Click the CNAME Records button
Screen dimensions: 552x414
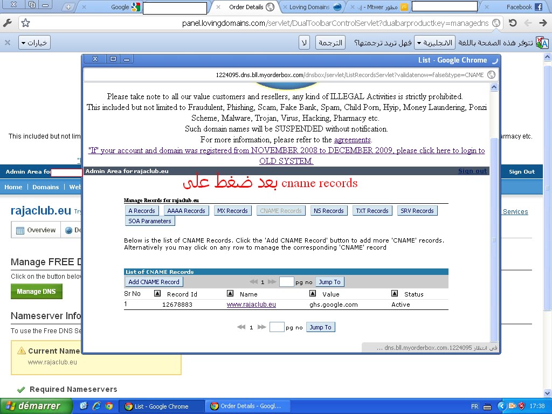[281, 211]
